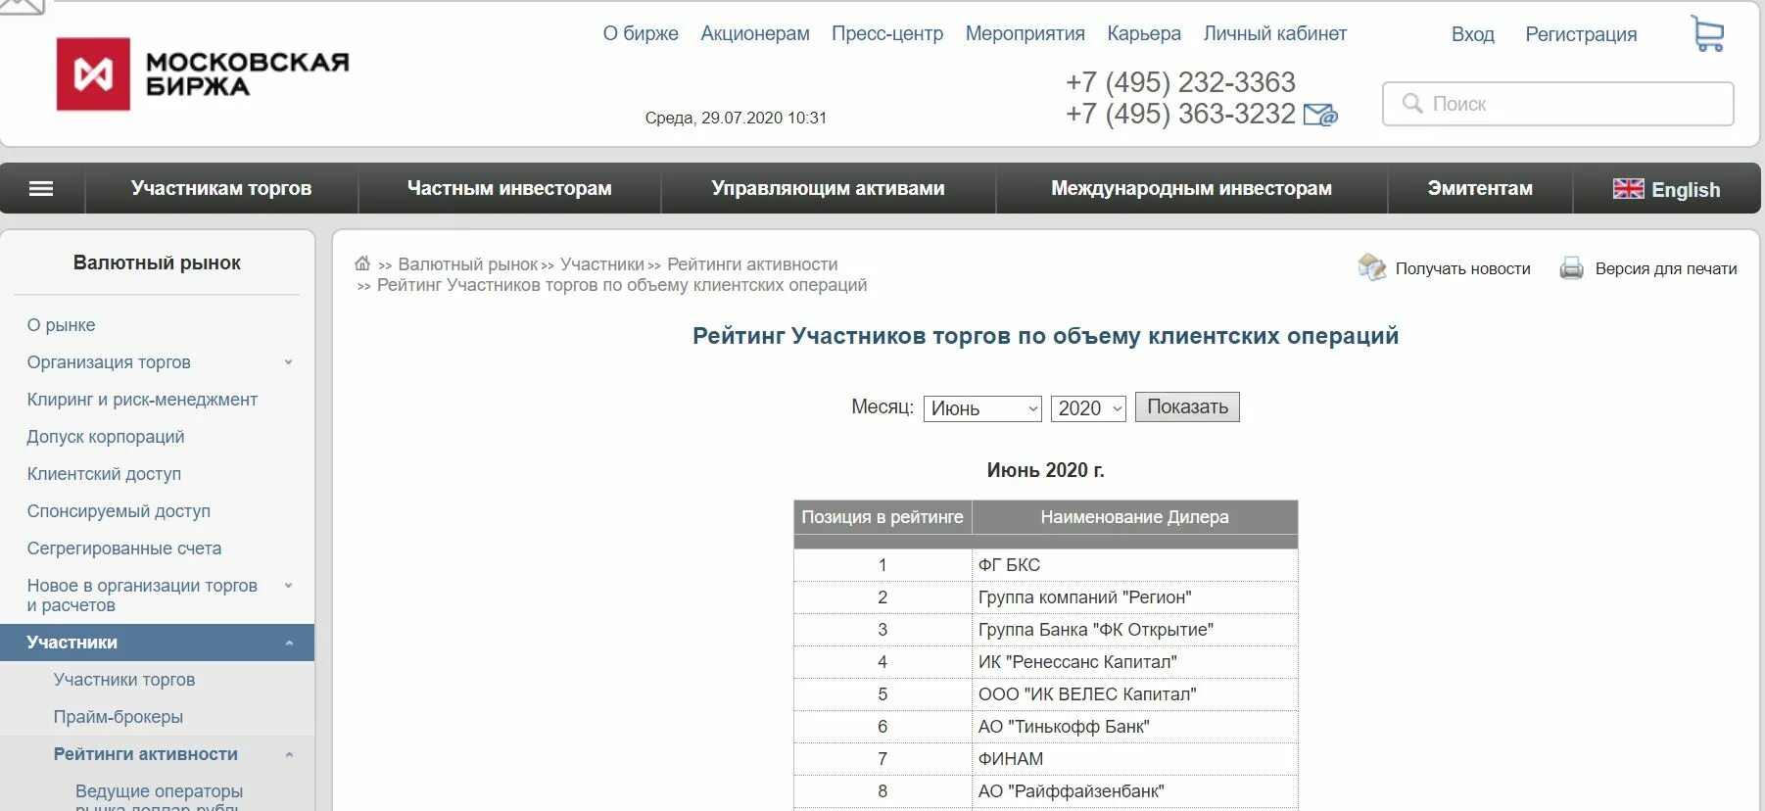Open the Карьера link
This screenshot has width=1765, height=811.
click(1144, 33)
